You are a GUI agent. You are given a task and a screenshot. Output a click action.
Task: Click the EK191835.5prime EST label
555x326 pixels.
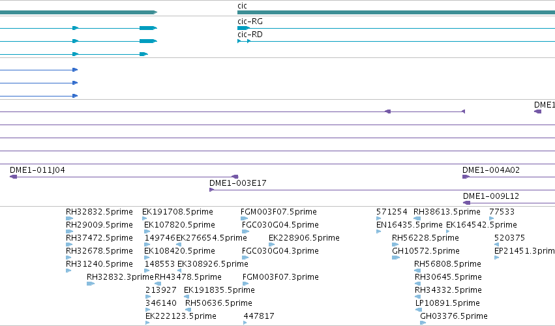coord(219,290)
